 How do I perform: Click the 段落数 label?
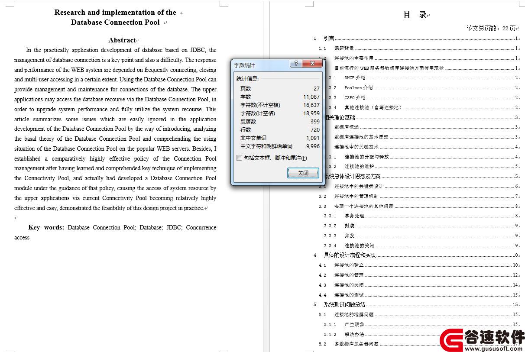[248, 121]
